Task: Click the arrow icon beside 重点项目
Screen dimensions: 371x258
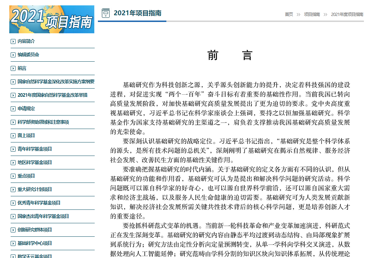Action: [x=13, y=176]
